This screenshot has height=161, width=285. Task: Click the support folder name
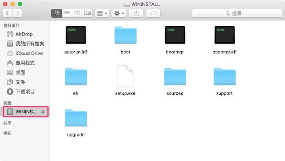point(224,93)
